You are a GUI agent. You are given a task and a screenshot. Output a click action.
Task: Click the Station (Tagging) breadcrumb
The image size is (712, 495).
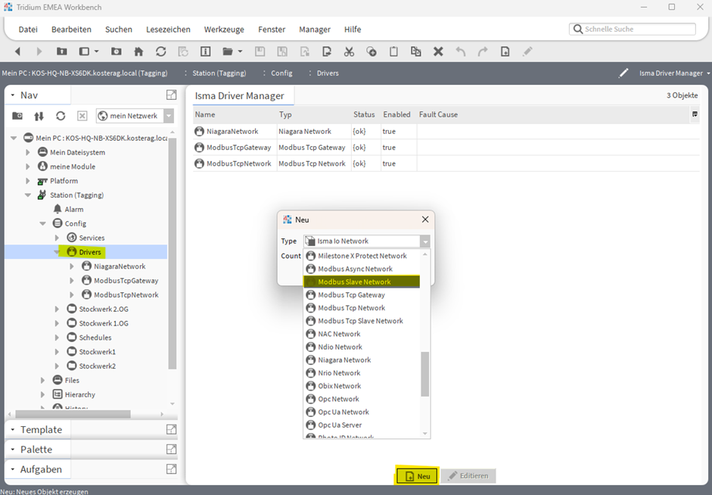click(x=219, y=73)
